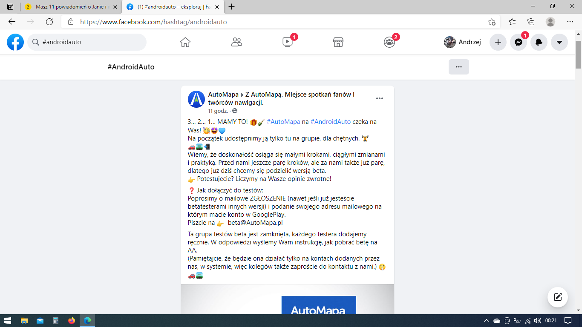
Task: Open the Groups icon with notifications
Action: 389,42
